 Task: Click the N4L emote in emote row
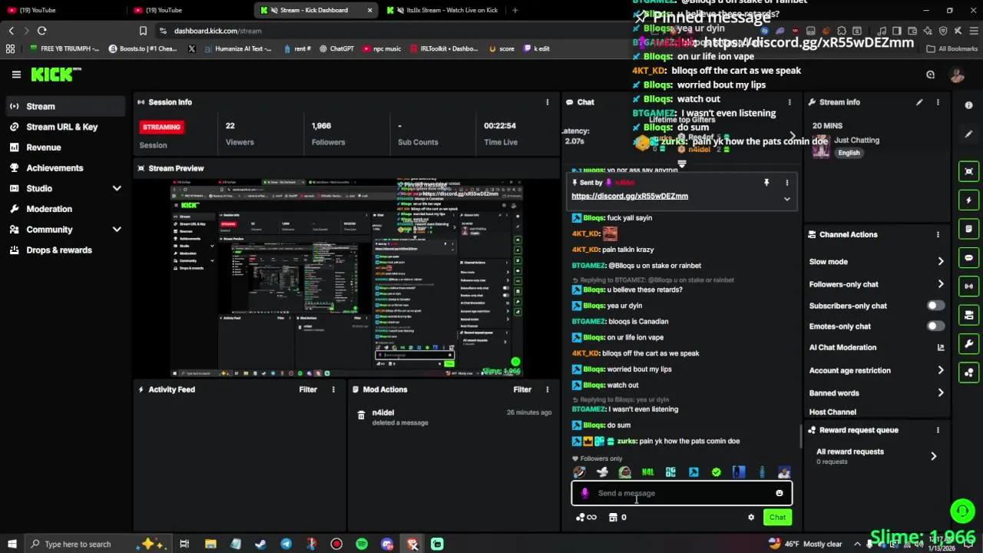[x=648, y=472]
